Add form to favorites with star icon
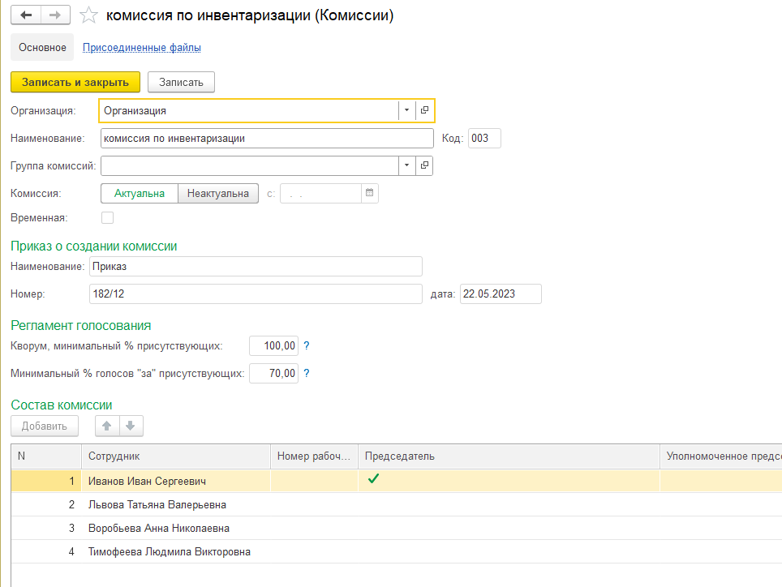This screenshot has width=782, height=587. point(88,15)
